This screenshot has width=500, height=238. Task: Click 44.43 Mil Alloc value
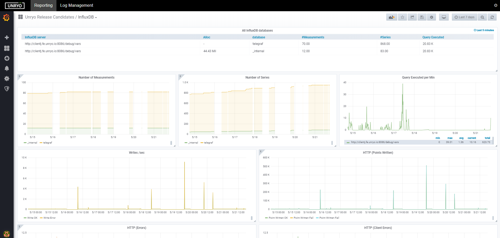tap(210, 51)
